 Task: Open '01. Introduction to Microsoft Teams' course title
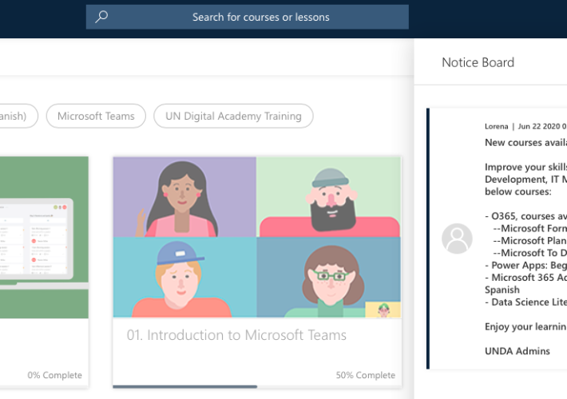point(236,335)
